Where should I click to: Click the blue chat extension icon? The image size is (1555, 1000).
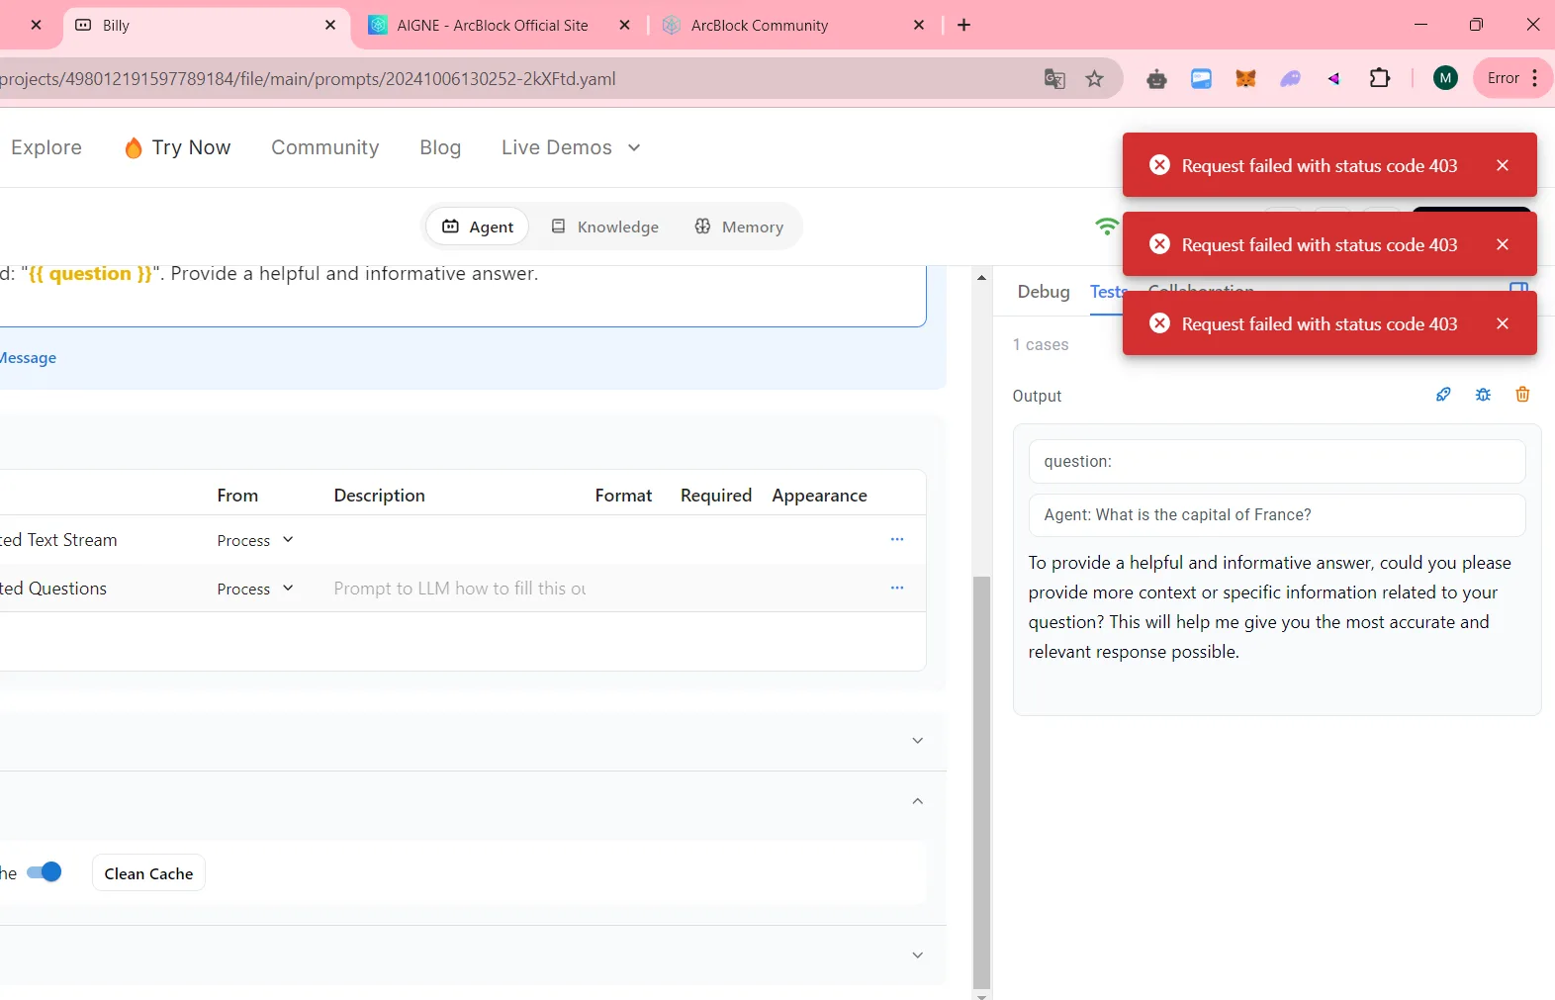(1201, 78)
